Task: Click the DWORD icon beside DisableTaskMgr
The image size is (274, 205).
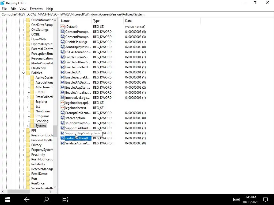Action: pos(63,42)
